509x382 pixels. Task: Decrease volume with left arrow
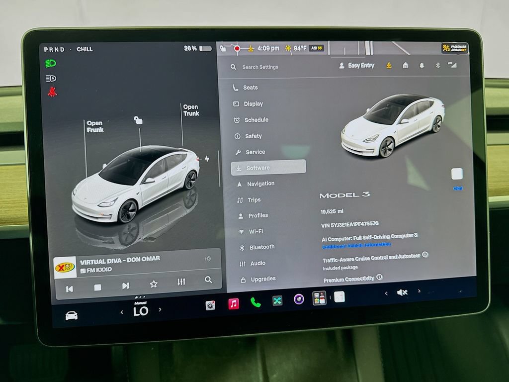click(x=386, y=293)
